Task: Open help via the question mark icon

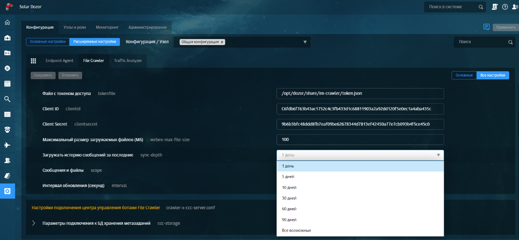Action: point(505,7)
